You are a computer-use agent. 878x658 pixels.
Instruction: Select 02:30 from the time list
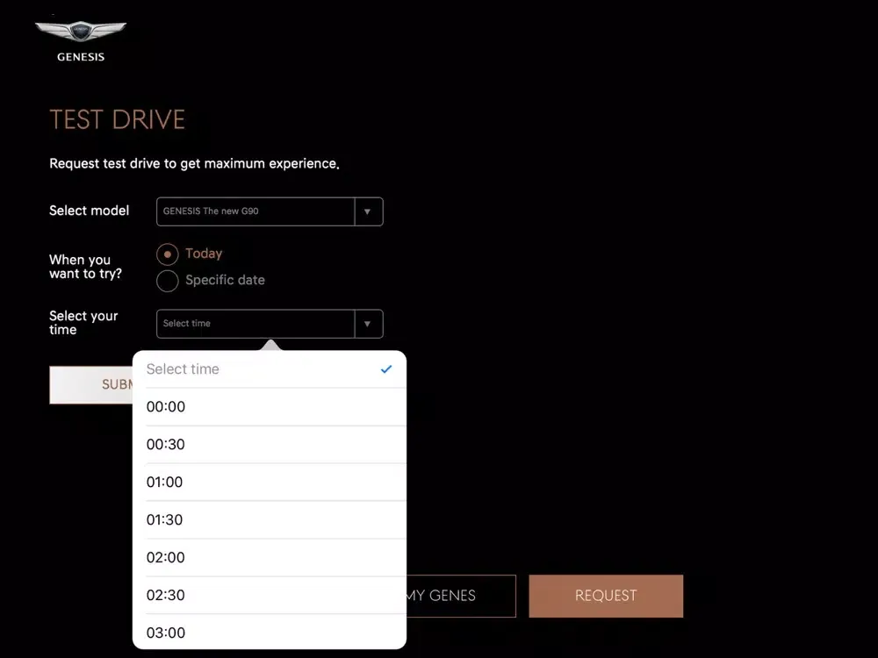[270, 596]
